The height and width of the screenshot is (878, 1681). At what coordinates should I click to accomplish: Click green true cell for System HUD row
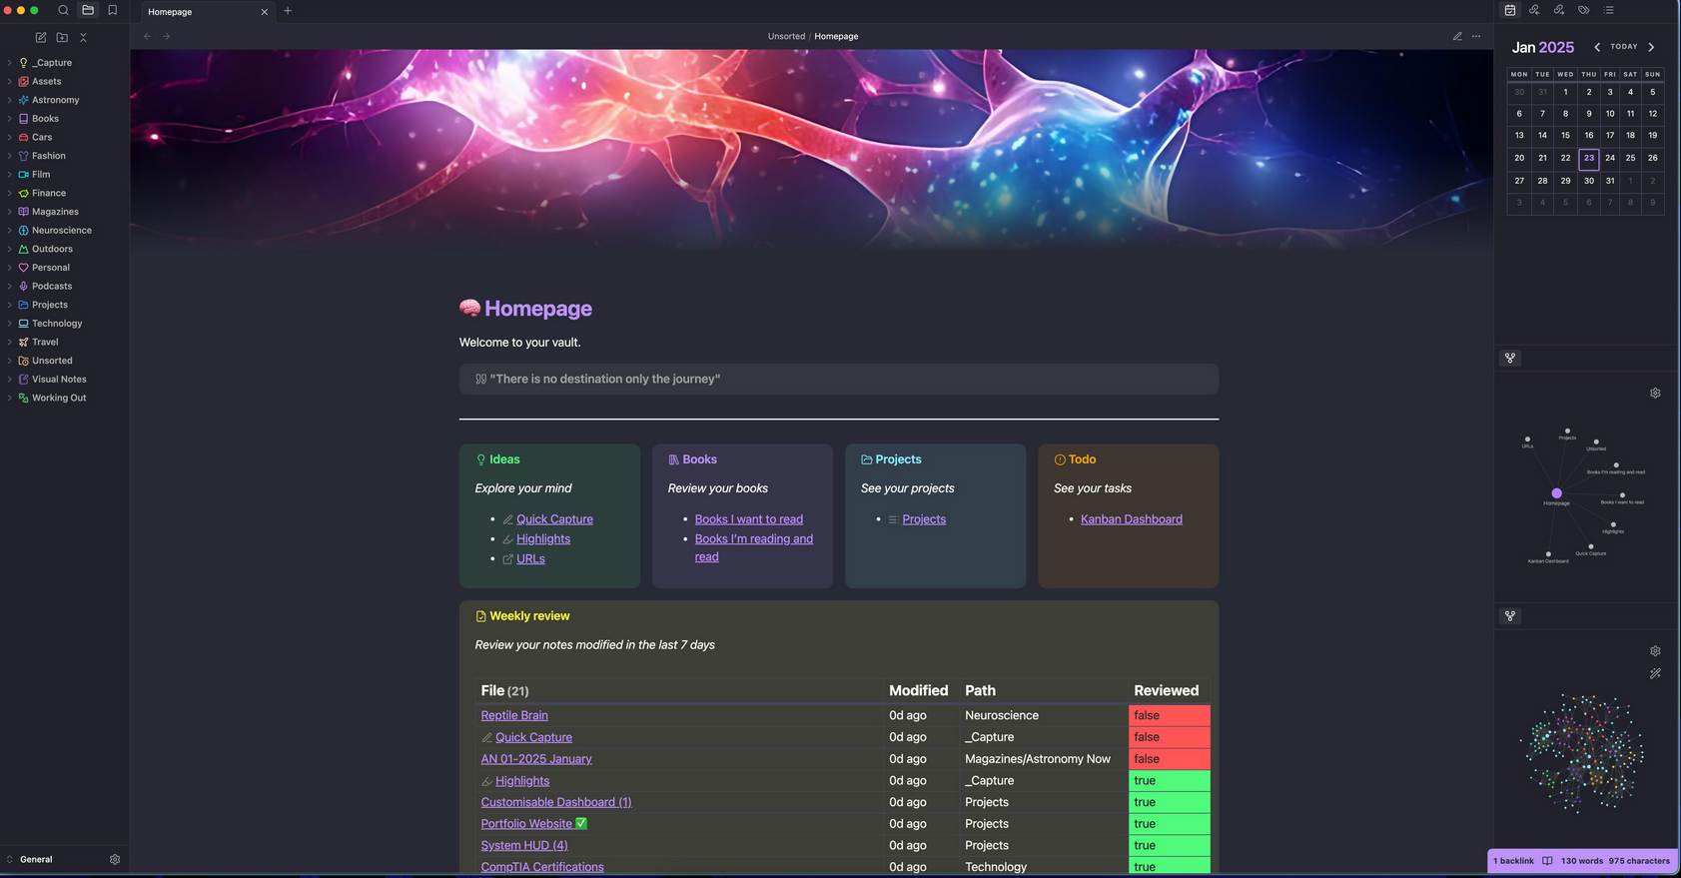click(x=1170, y=846)
